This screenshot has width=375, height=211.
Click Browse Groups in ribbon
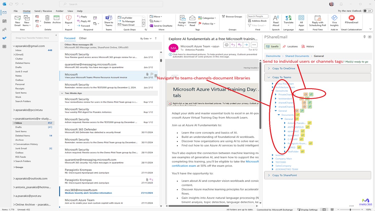(232, 16)
